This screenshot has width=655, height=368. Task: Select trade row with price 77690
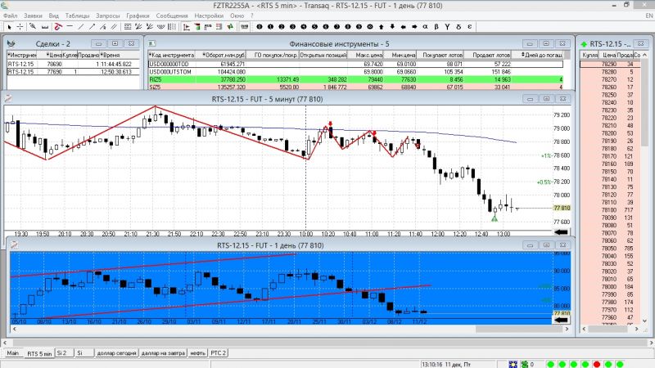73,72
